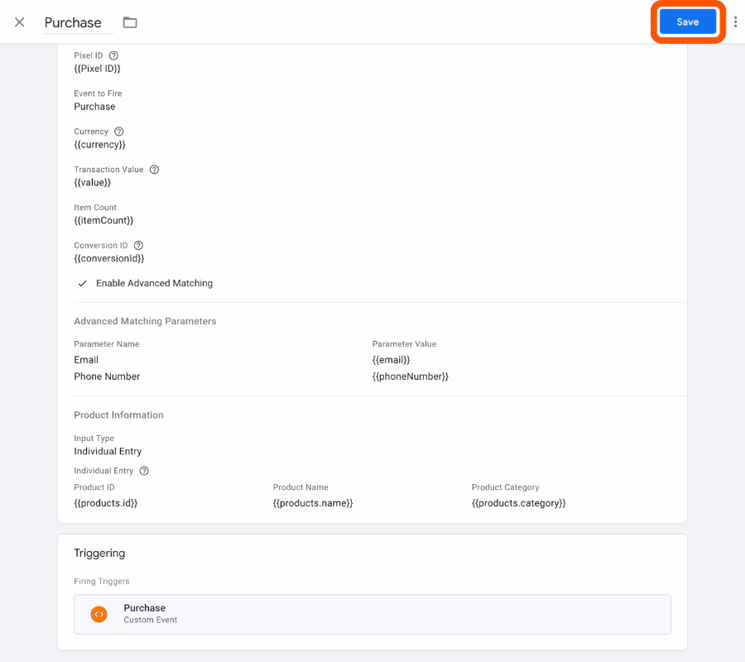Image resolution: width=745 pixels, height=662 pixels.
Task: Click the Currency help question mark
Action: 118,132
